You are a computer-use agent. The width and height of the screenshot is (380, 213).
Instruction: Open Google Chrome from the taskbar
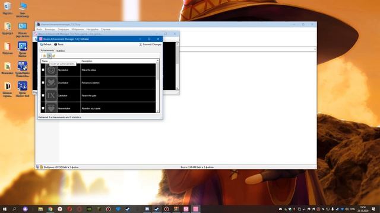tap(50, 209)
